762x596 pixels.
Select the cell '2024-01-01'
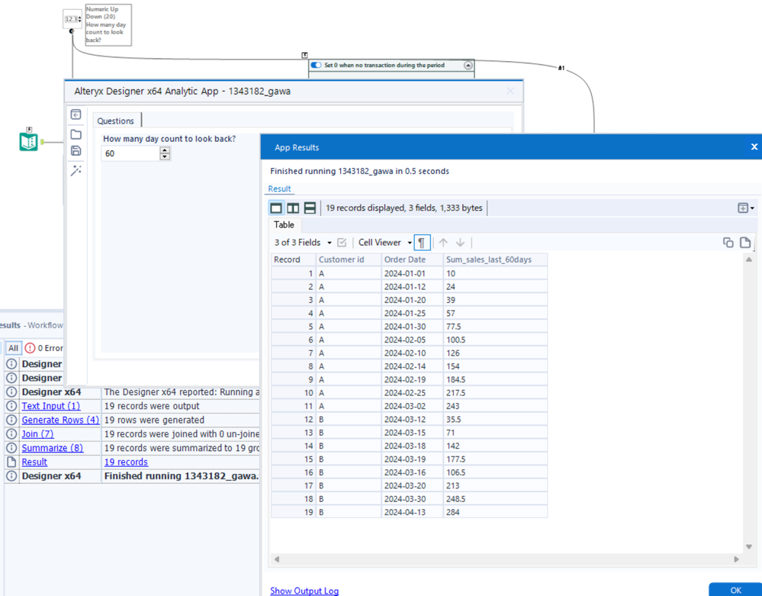click(412, 274)
